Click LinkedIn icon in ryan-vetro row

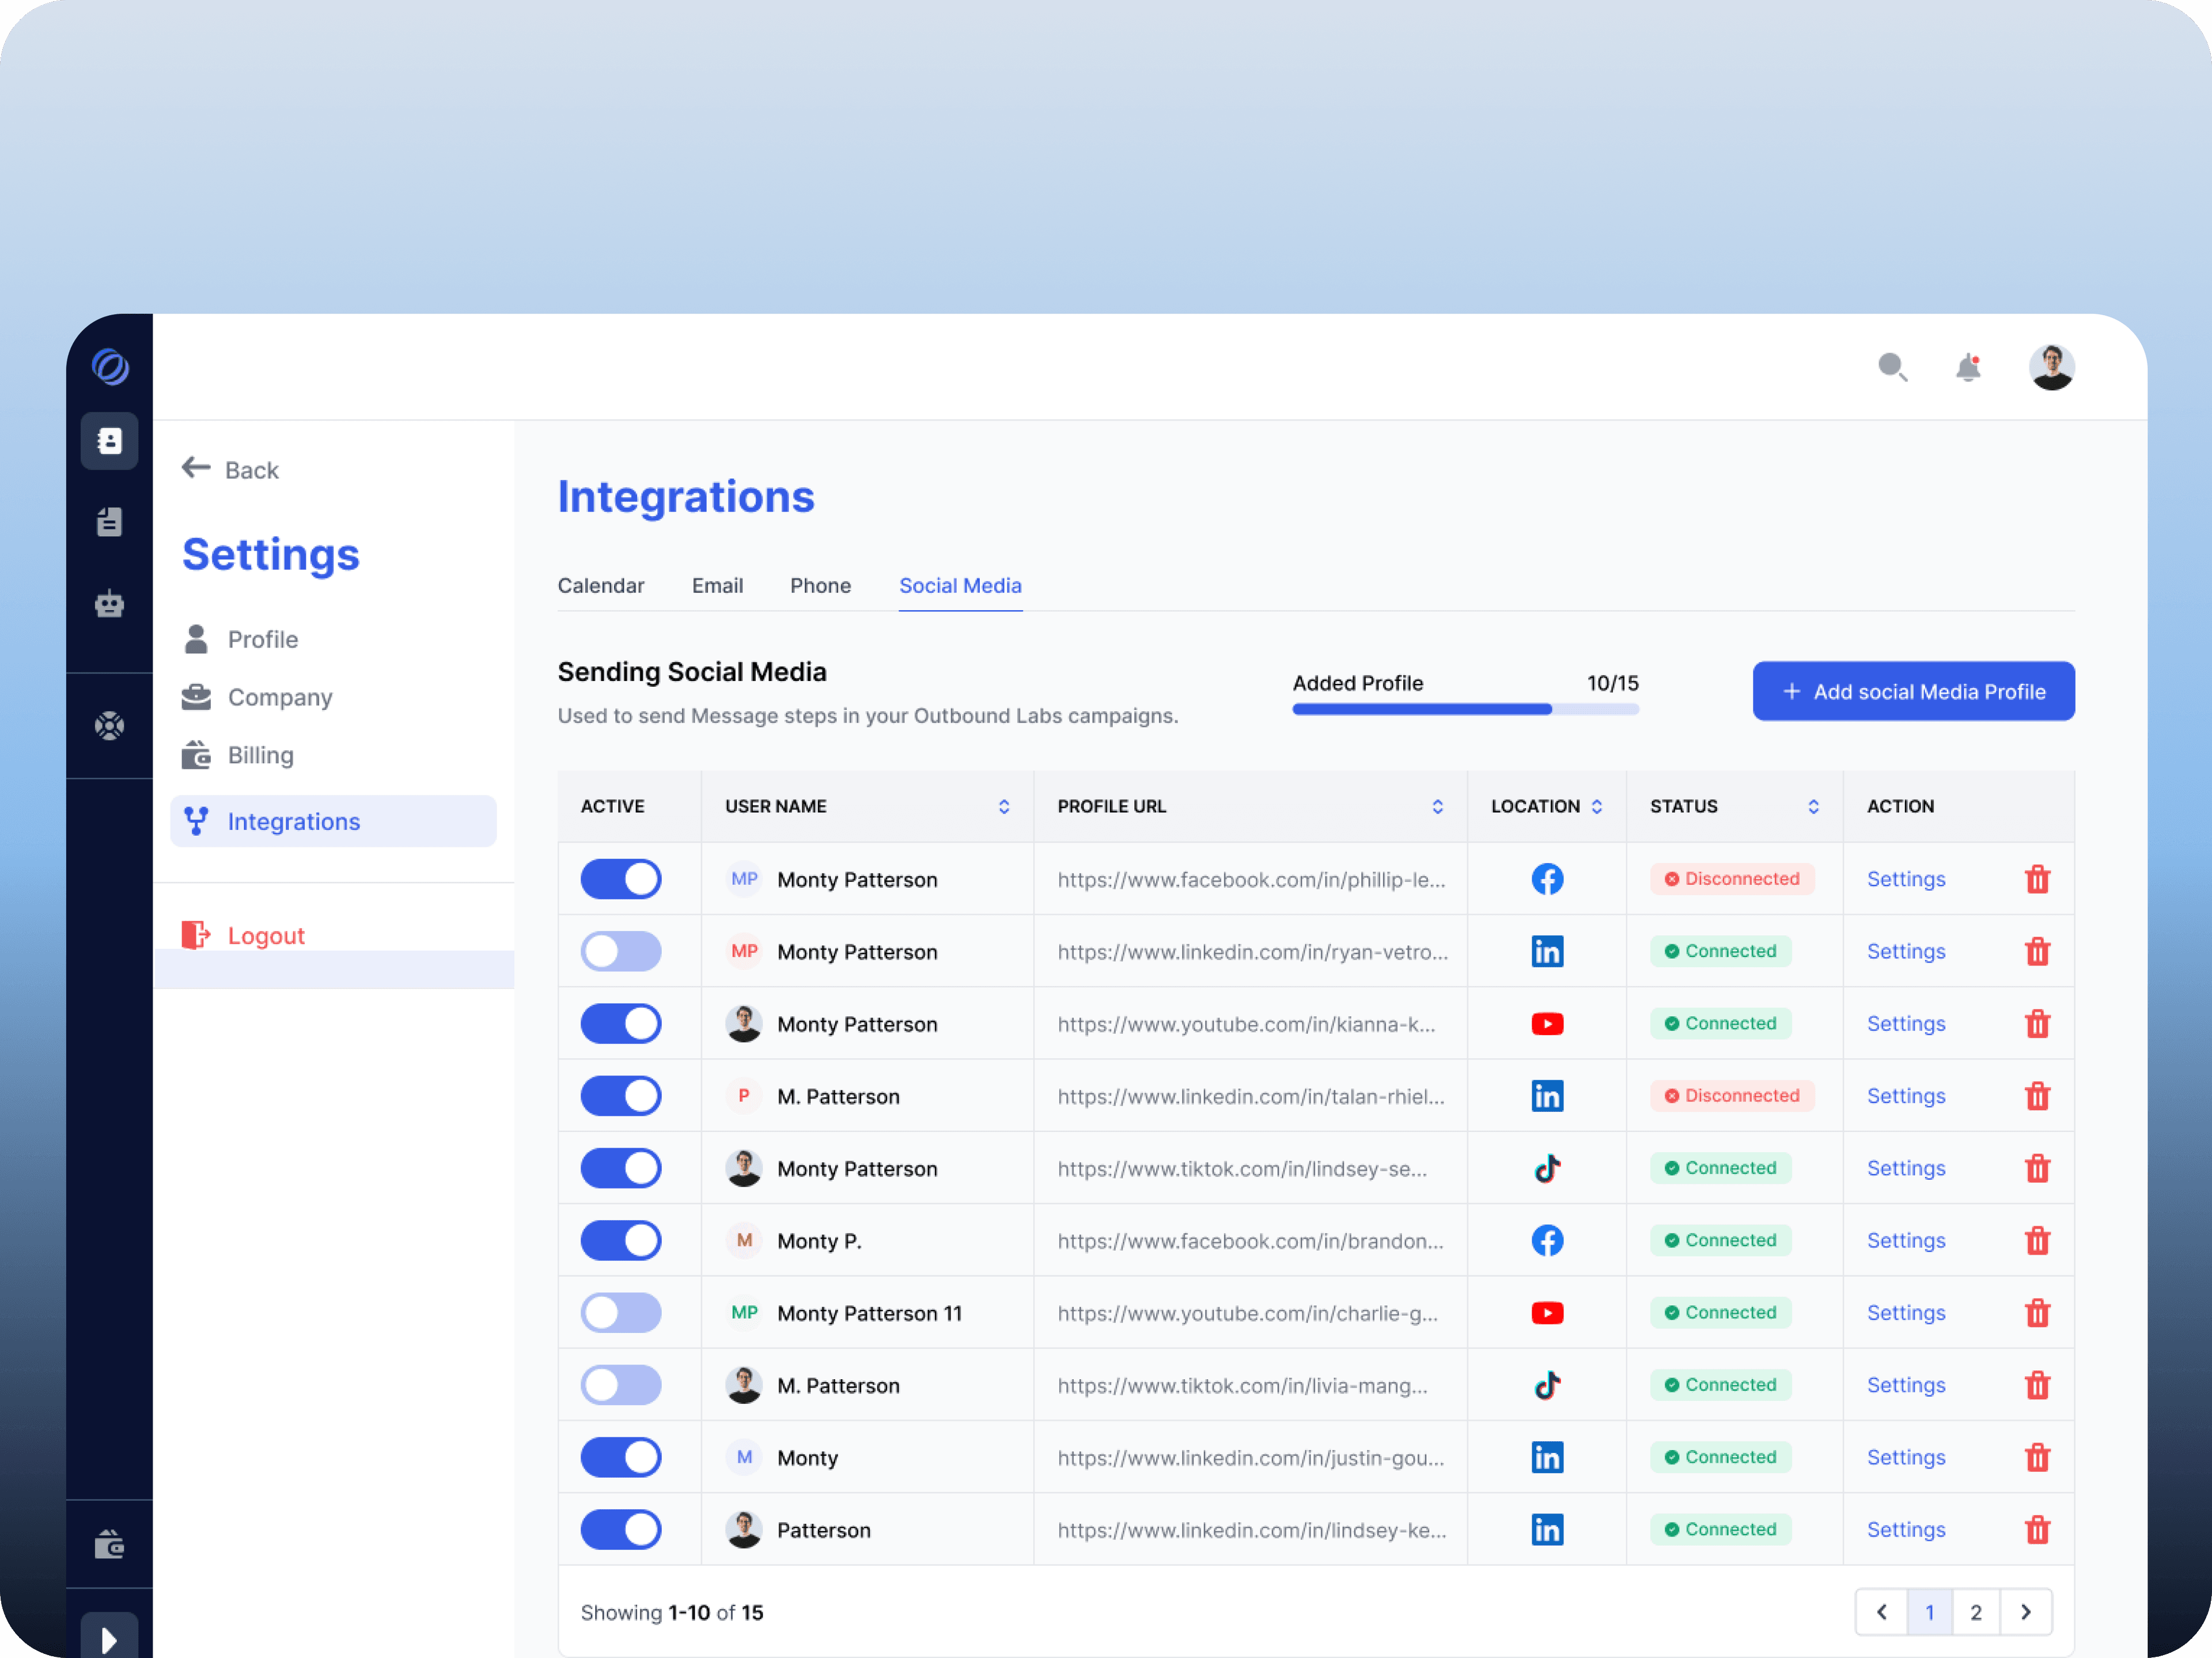coord(1547,951)
